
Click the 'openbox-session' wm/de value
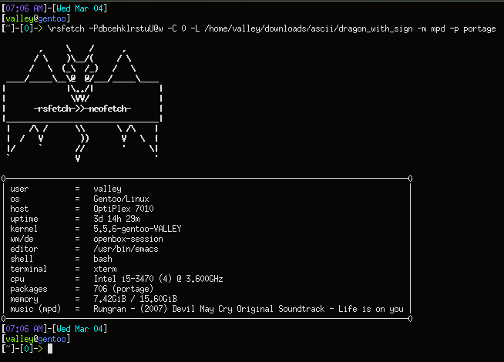pyautogui.click(x=128, y=239)
